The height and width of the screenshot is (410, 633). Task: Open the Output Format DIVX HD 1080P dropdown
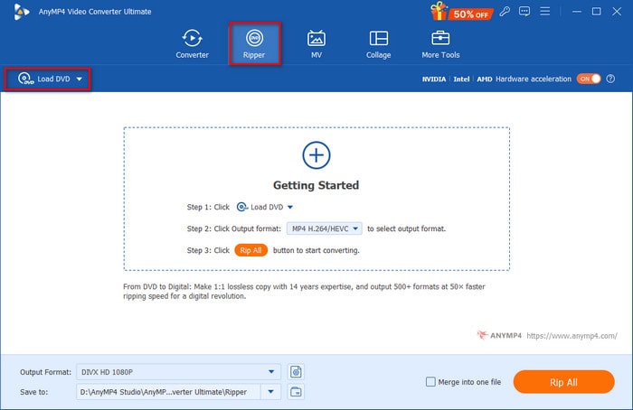coord(272,372)
